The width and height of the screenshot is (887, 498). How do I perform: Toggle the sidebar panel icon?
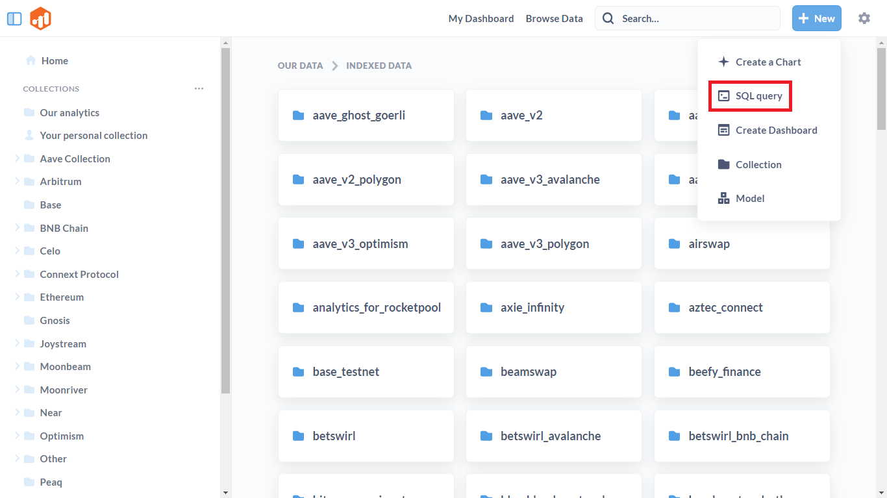click(x=14, y=19)
